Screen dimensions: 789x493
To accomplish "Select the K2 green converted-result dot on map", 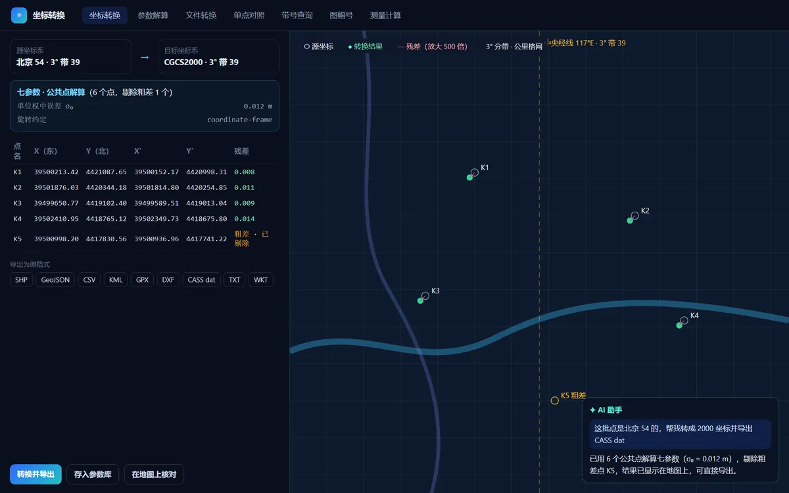I will click(x=630, y=220).
